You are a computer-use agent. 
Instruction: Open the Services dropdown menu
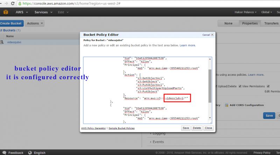[43, 12]
